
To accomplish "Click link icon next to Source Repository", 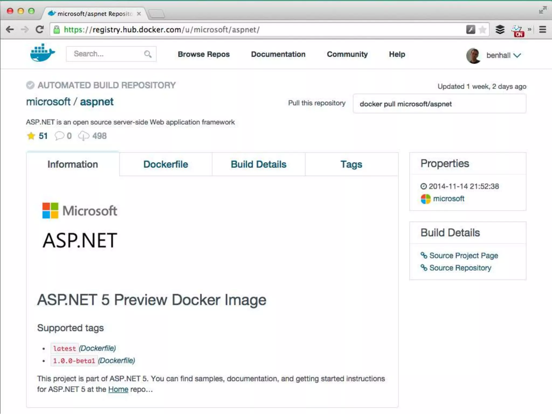I will [424, 268].
